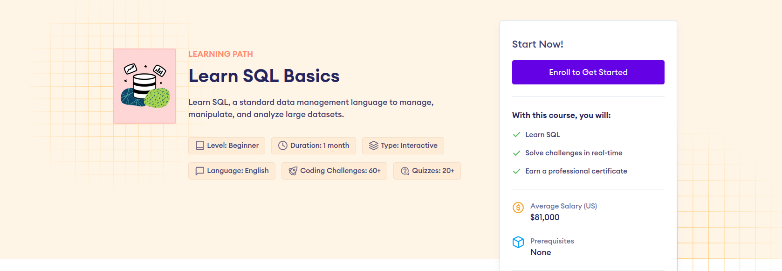782x271 pixels.
Task: Click the $81,000 salary value
Action: [545, 217]
